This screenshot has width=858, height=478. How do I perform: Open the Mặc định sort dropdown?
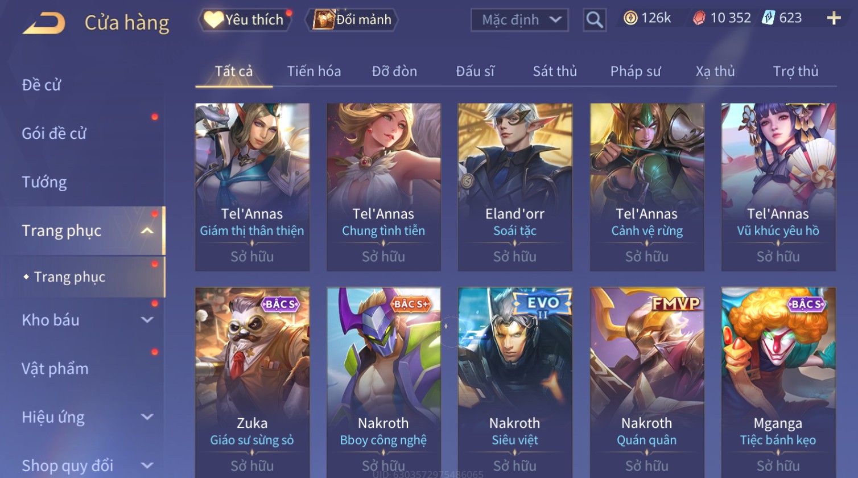[519, 20]
